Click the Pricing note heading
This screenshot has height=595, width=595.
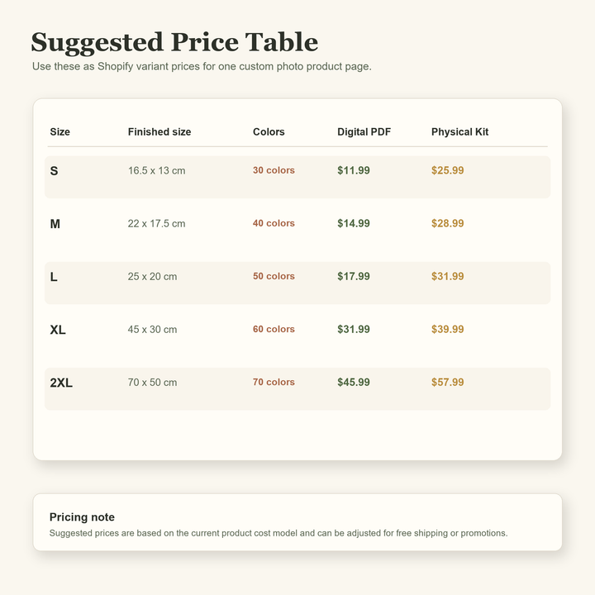82,517
